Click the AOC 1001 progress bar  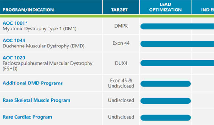point(177,26)
